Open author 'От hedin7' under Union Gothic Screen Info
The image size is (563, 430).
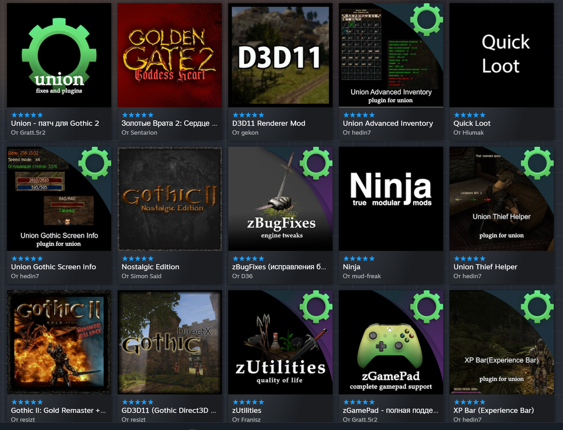(x=25, y=276)
